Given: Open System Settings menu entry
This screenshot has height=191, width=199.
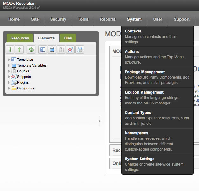Looking at the screenshot, I should pos(157,164).
